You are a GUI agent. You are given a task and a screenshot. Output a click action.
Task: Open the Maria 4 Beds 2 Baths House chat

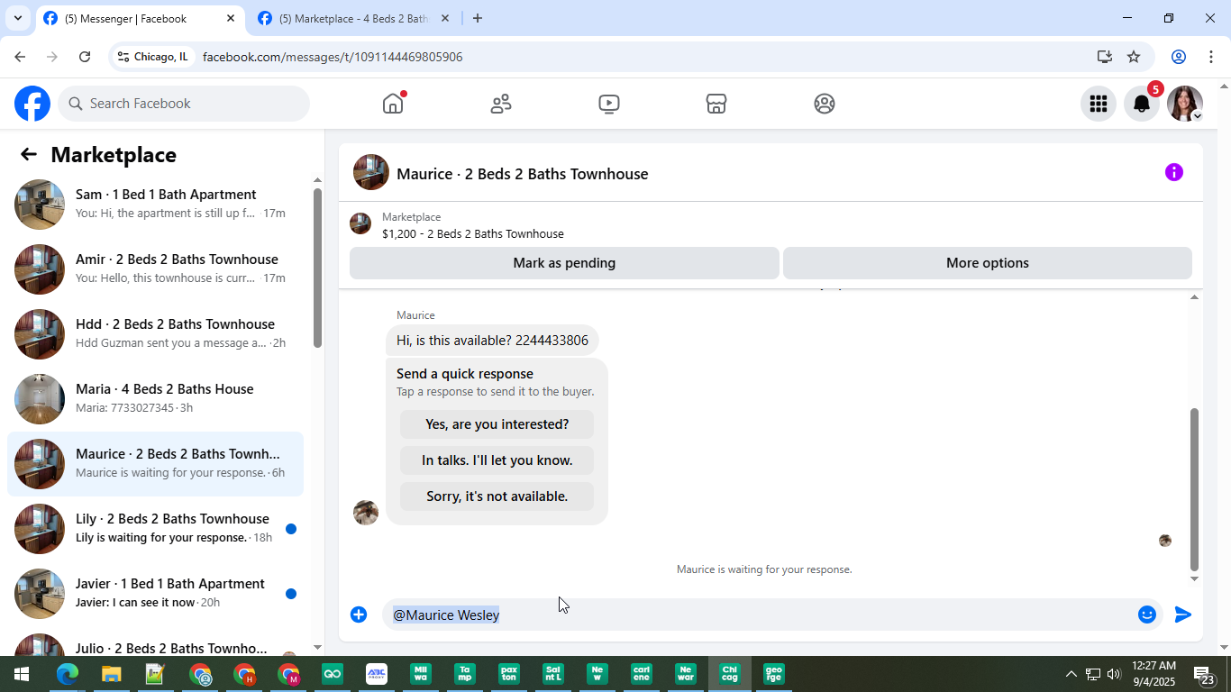(x=155, y=399)
